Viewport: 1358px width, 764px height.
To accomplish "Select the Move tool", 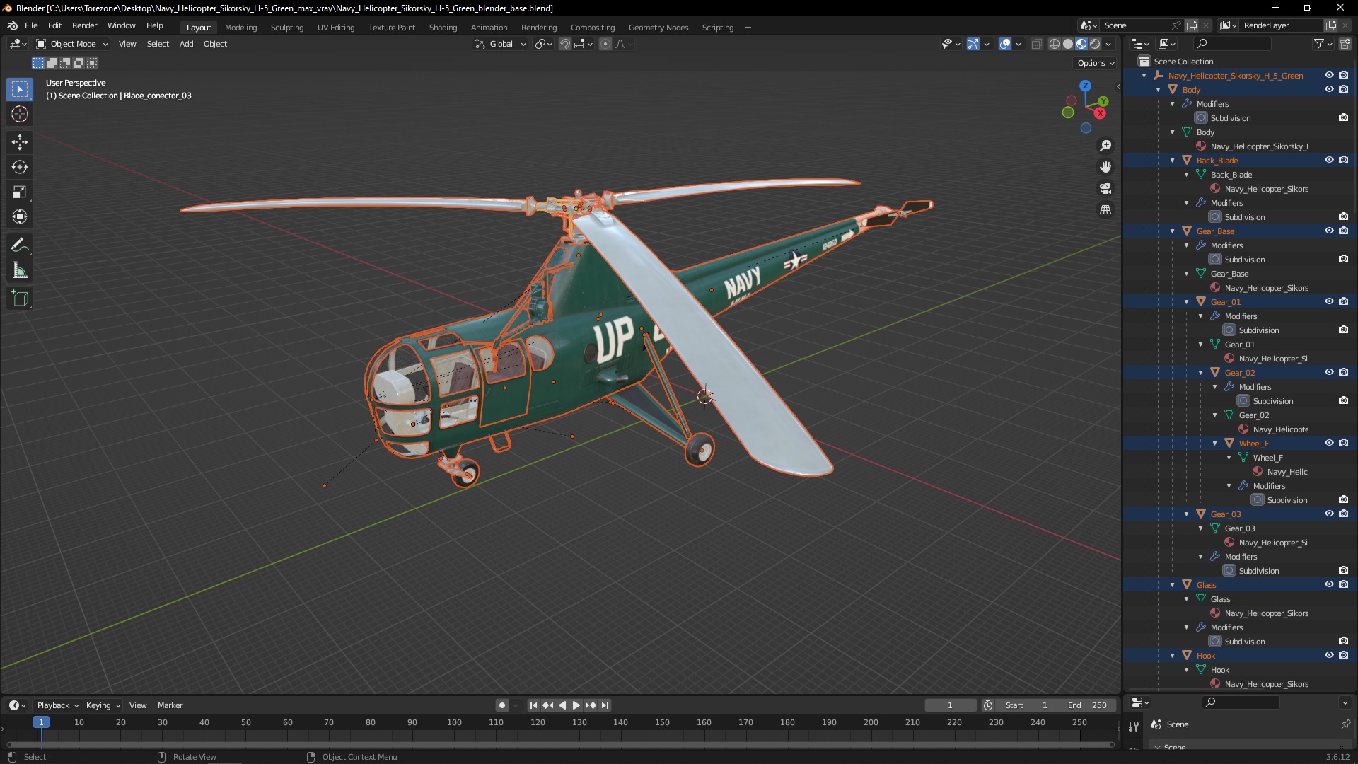I will [x=20, y=142].
